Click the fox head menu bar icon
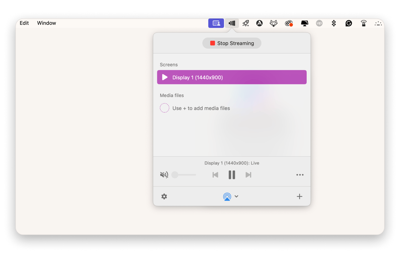The height and width of the screenshot is (256, 400). click(274, 23)
